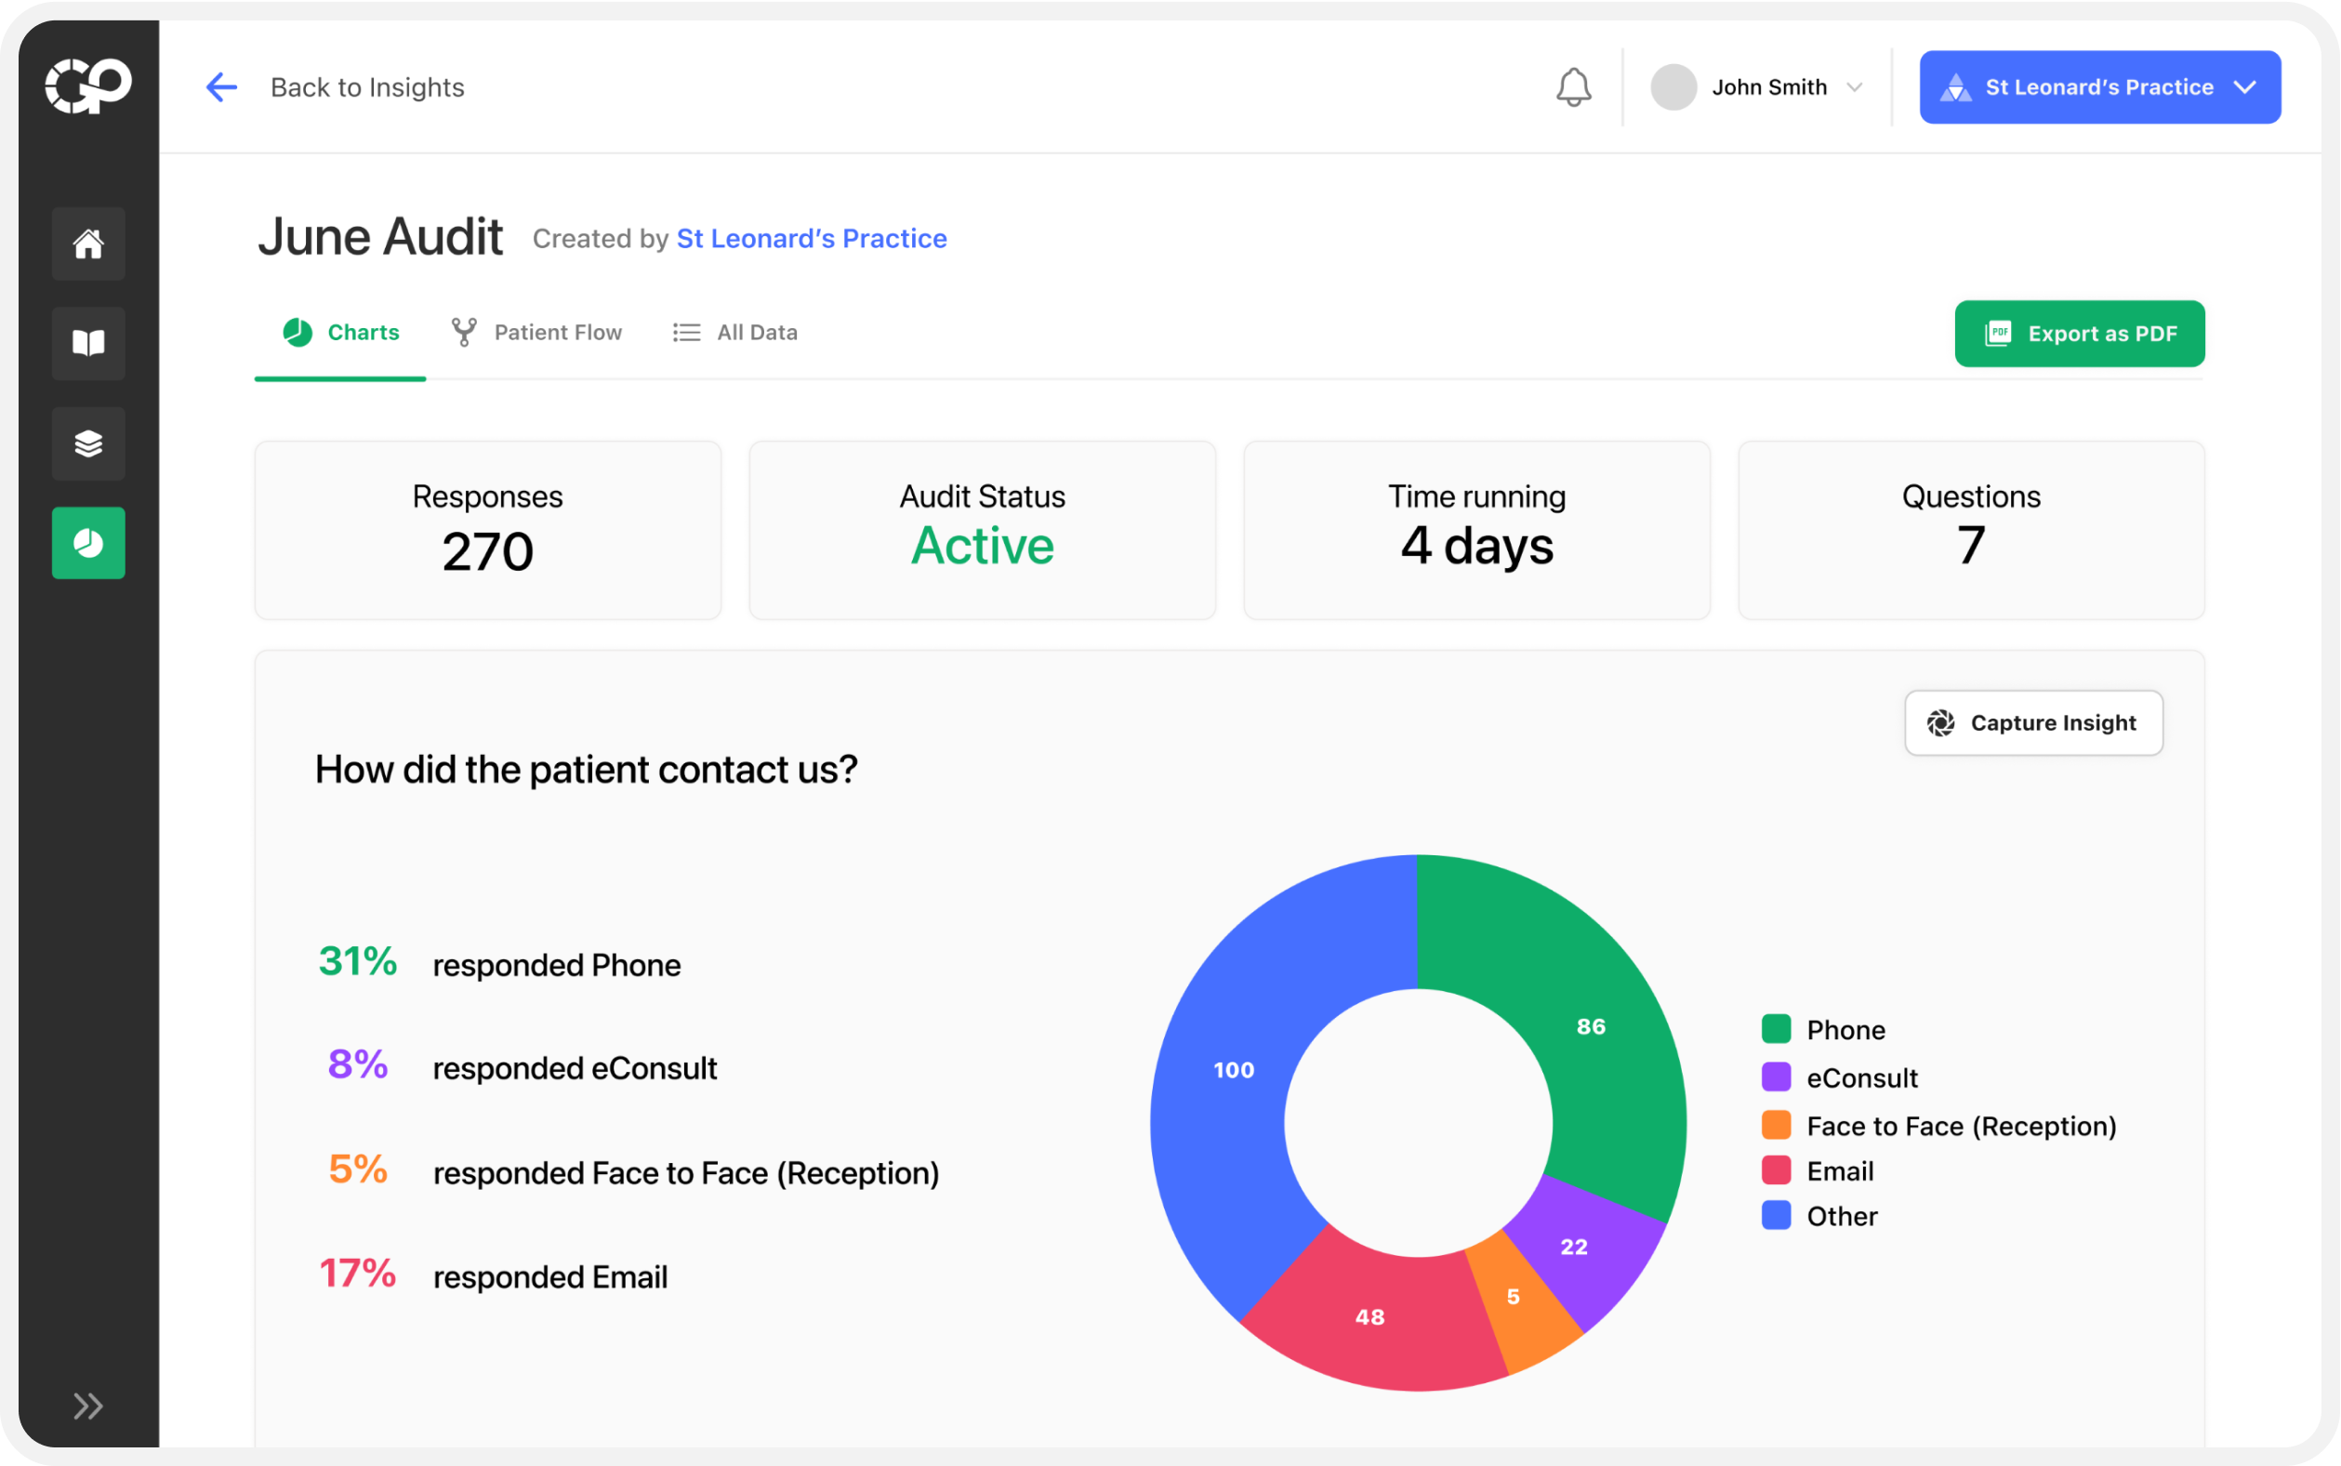The image size is (2341, 1466).
Task: Click '31%' responded Phone statistic
Action: pos(358,962)
